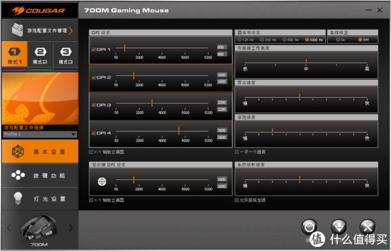Click the round OK circle button
Screen dimensions: 391x251
coord(309,227)
